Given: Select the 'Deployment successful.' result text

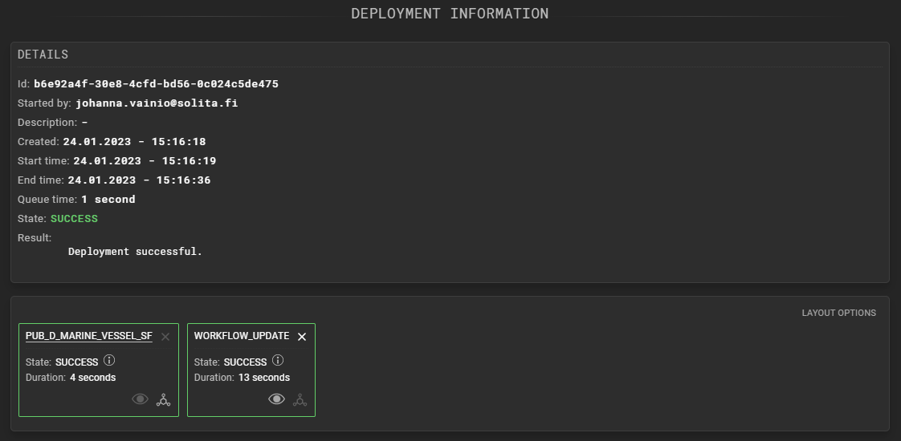Looking at the screenshot, I should pos(135,251).
